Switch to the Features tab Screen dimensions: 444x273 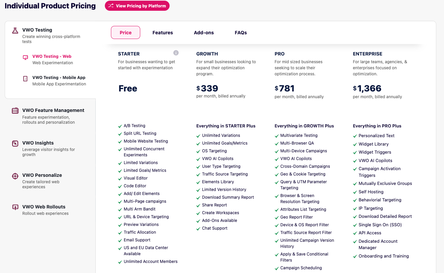162,33
